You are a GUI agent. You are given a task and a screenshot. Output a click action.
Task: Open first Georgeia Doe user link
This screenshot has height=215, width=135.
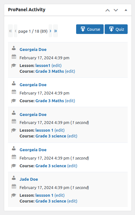tap(33, 49)
